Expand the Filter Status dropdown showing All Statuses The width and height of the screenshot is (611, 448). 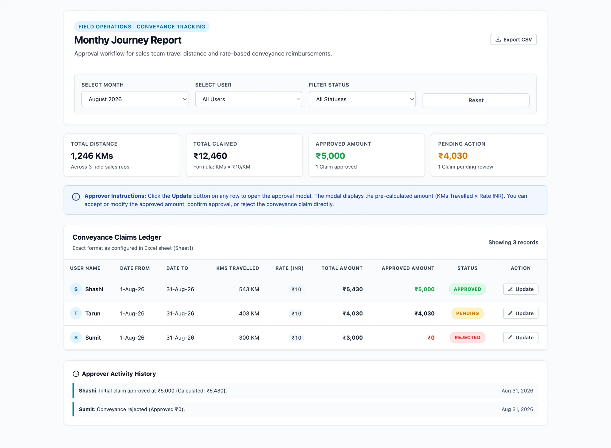pos(362,99)
